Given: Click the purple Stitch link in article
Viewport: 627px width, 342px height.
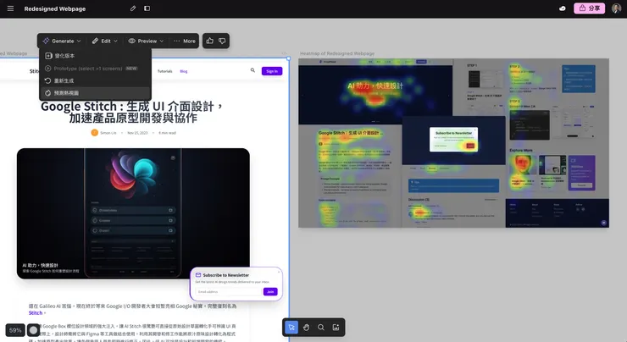Looking at the screenshot, I should pos(36,313).
